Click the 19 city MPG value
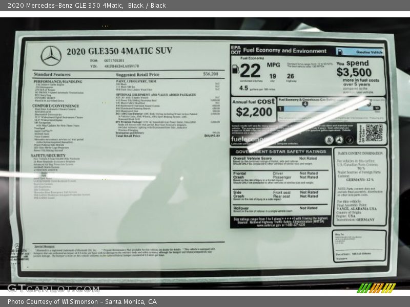Screen dimensions: 410x307 (x=273, y=76)
